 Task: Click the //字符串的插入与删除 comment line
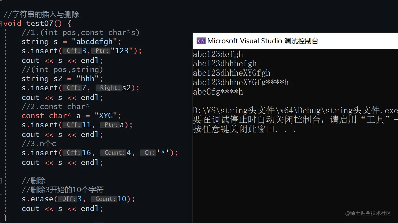41,14
